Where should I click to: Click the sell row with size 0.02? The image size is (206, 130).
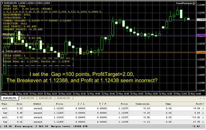[x=103, y=109]
